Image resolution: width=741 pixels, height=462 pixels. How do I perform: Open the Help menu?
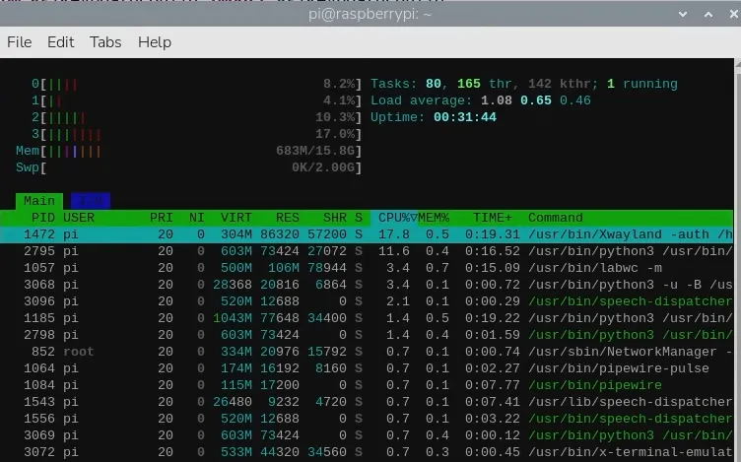[155, 42]
